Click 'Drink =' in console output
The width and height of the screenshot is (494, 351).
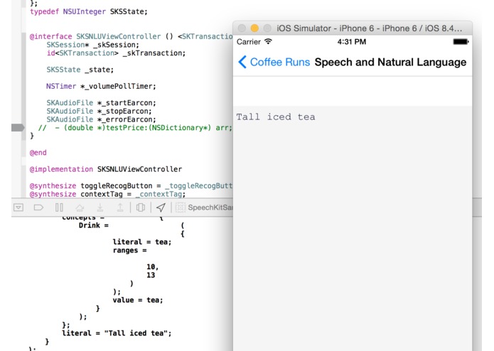coord(94,225)
